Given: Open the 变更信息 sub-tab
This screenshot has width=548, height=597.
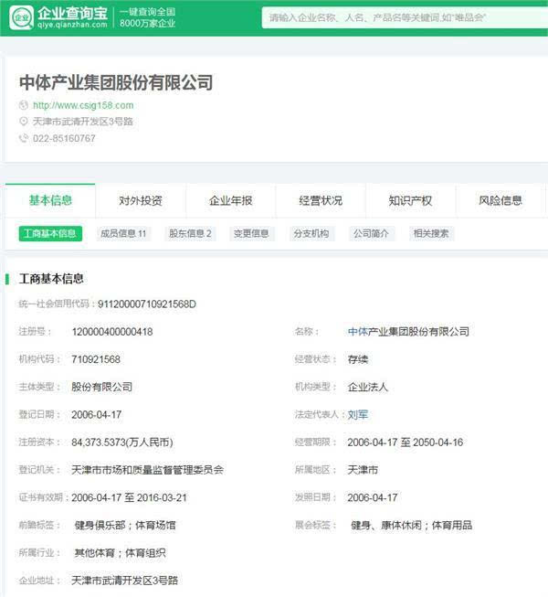Looking at the screenshot, I should coord(251,233).
